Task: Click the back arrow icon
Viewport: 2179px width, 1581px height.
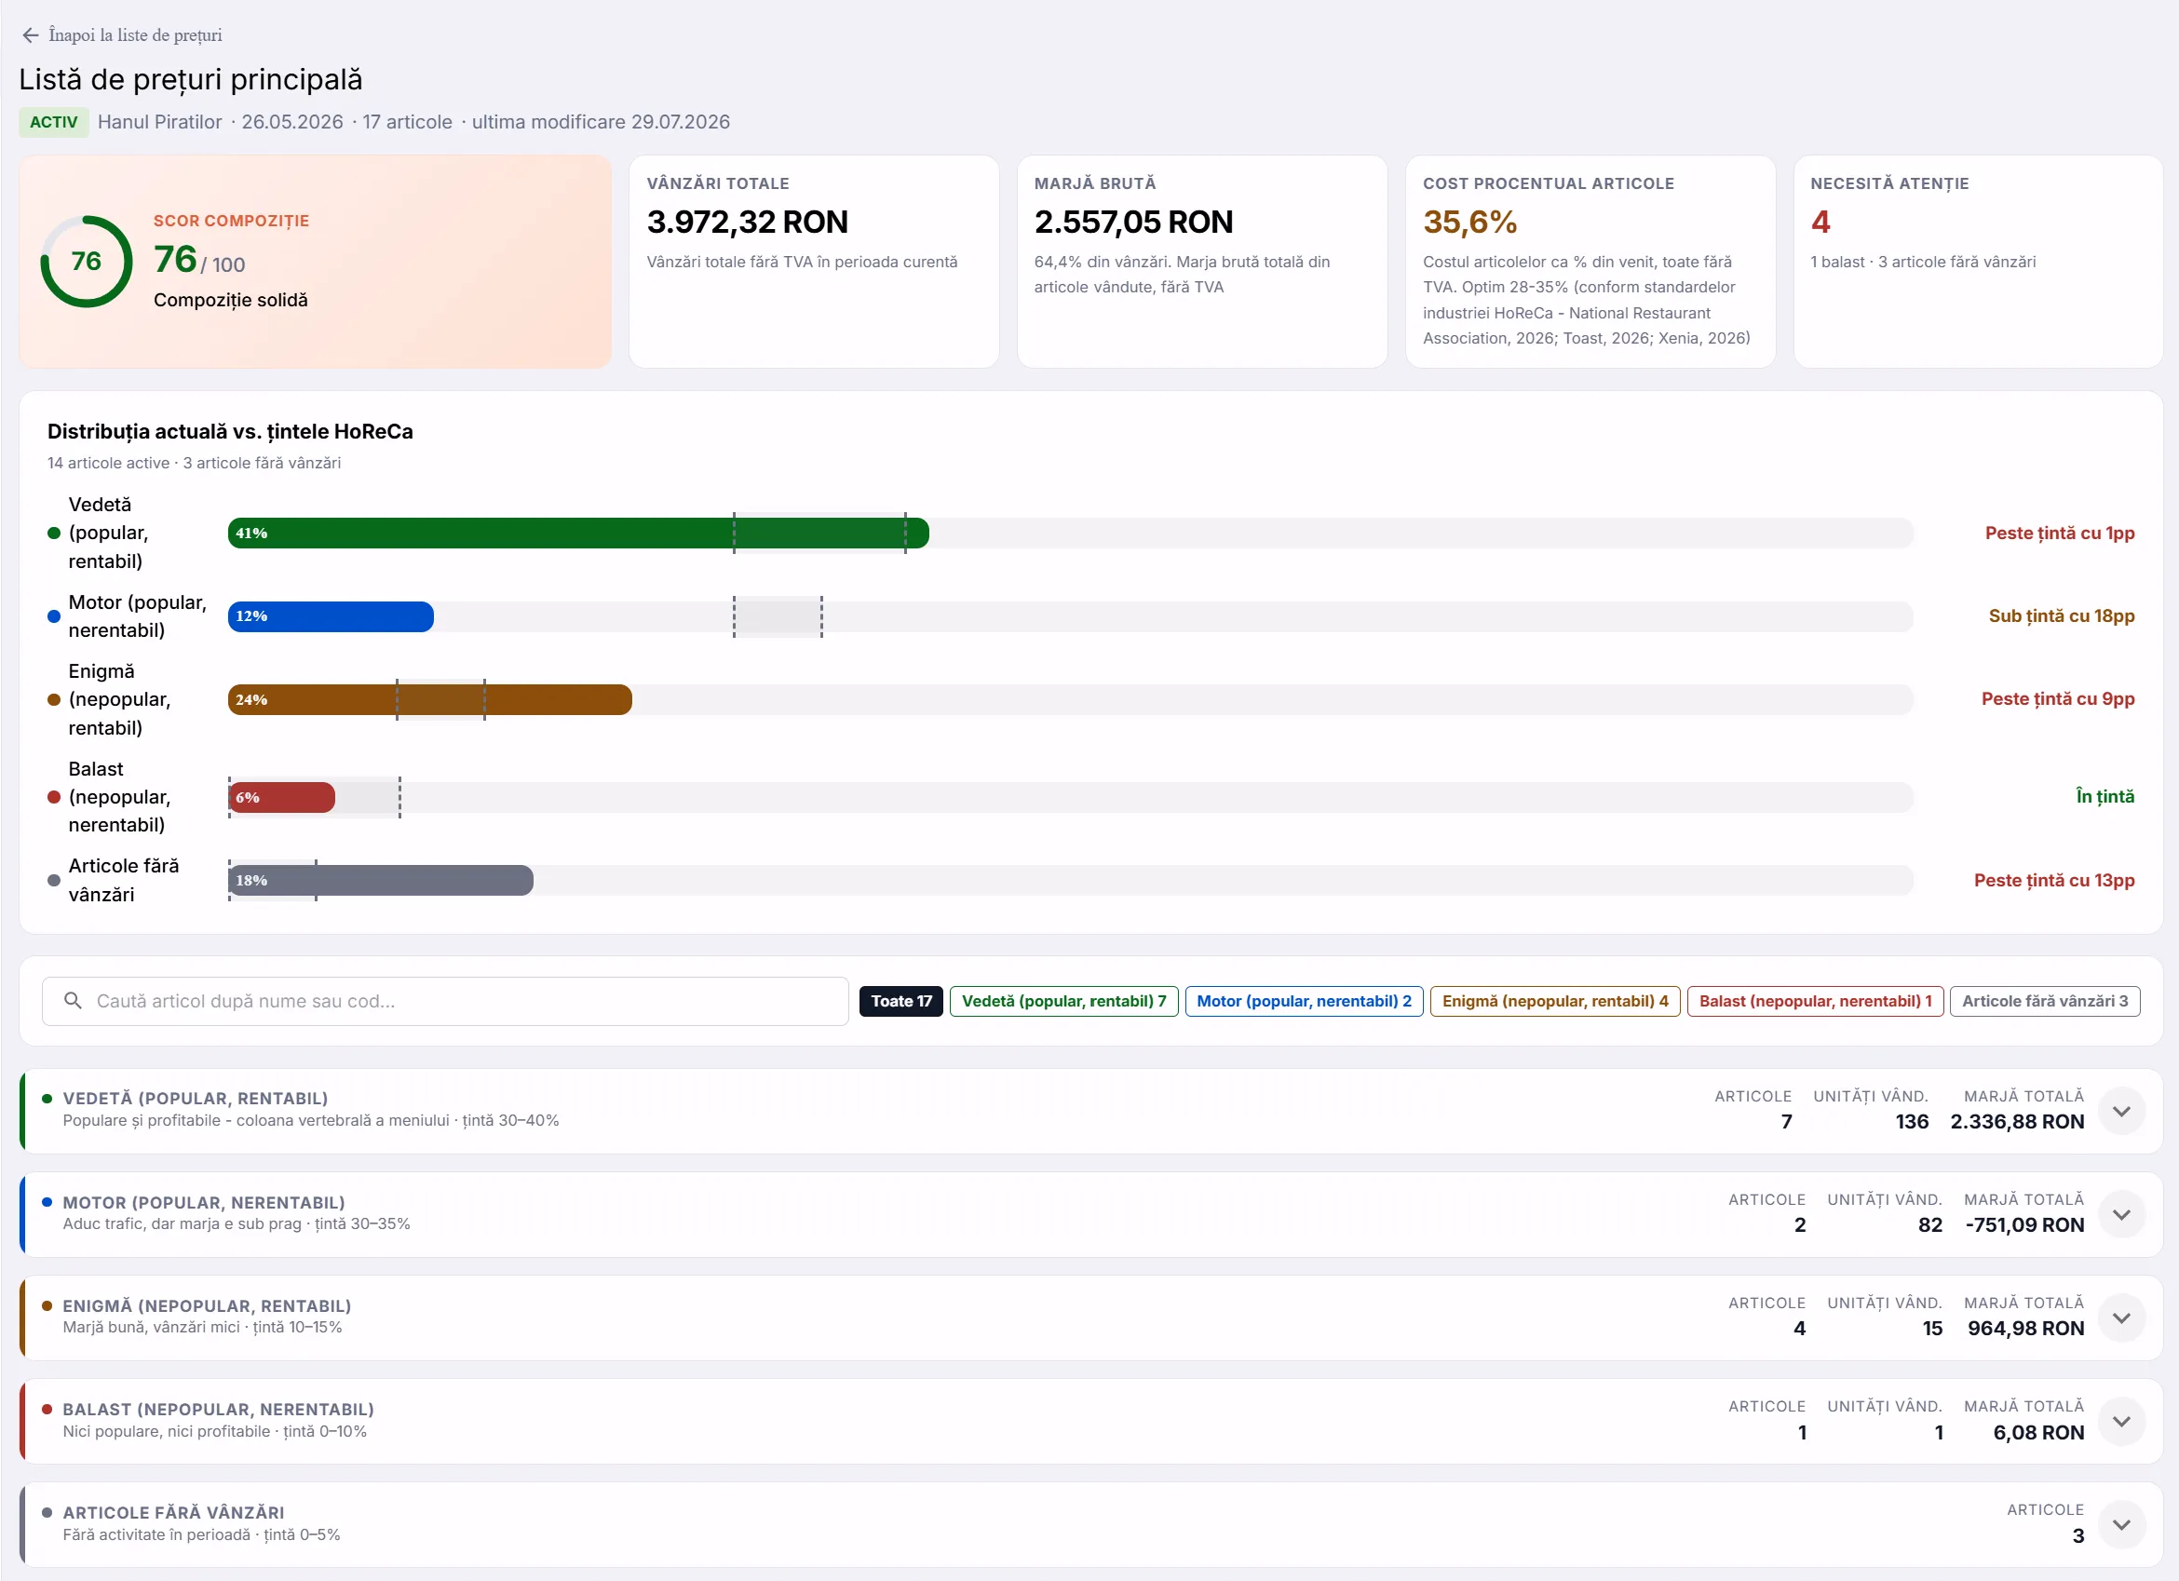Action: coord(31,35)
